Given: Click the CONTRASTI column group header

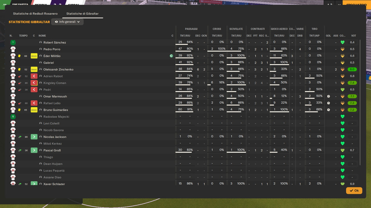Looking at the screenshot, I should click(x=258, y=29).
